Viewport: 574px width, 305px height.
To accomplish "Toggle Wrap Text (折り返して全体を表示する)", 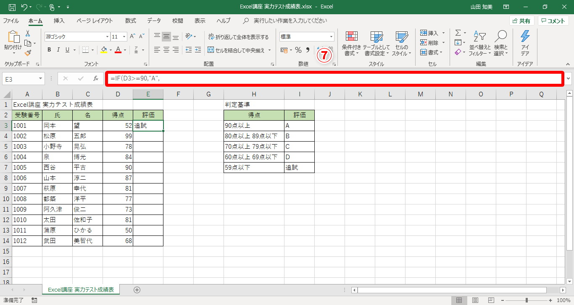I will 238,37.
